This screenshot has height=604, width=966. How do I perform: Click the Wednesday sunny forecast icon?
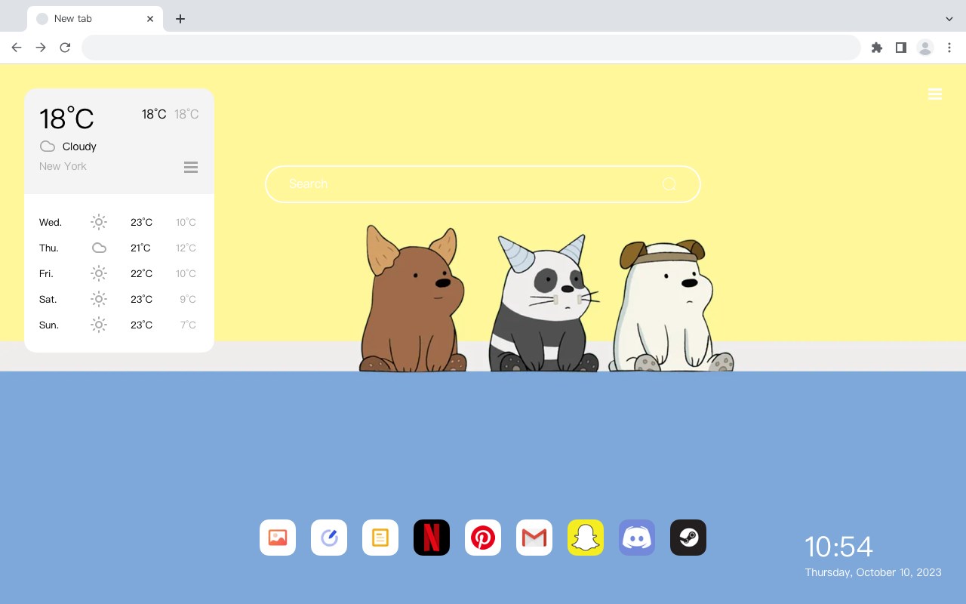click(x=99, y=222)
